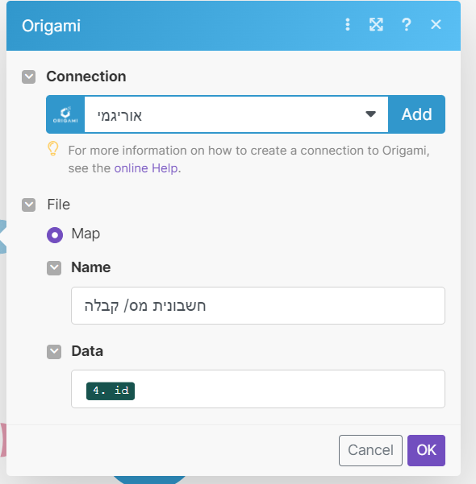Expand the dialog with the fullscreen arrows icon
This screenshot has height=484, width=476.
pos(376,24)
